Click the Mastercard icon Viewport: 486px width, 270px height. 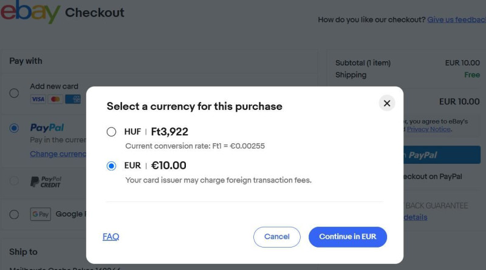click(x=55, y=99)
